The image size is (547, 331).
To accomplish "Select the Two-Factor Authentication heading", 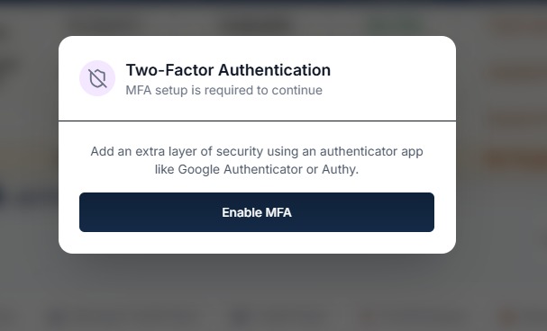I will (x=228, y=70).
